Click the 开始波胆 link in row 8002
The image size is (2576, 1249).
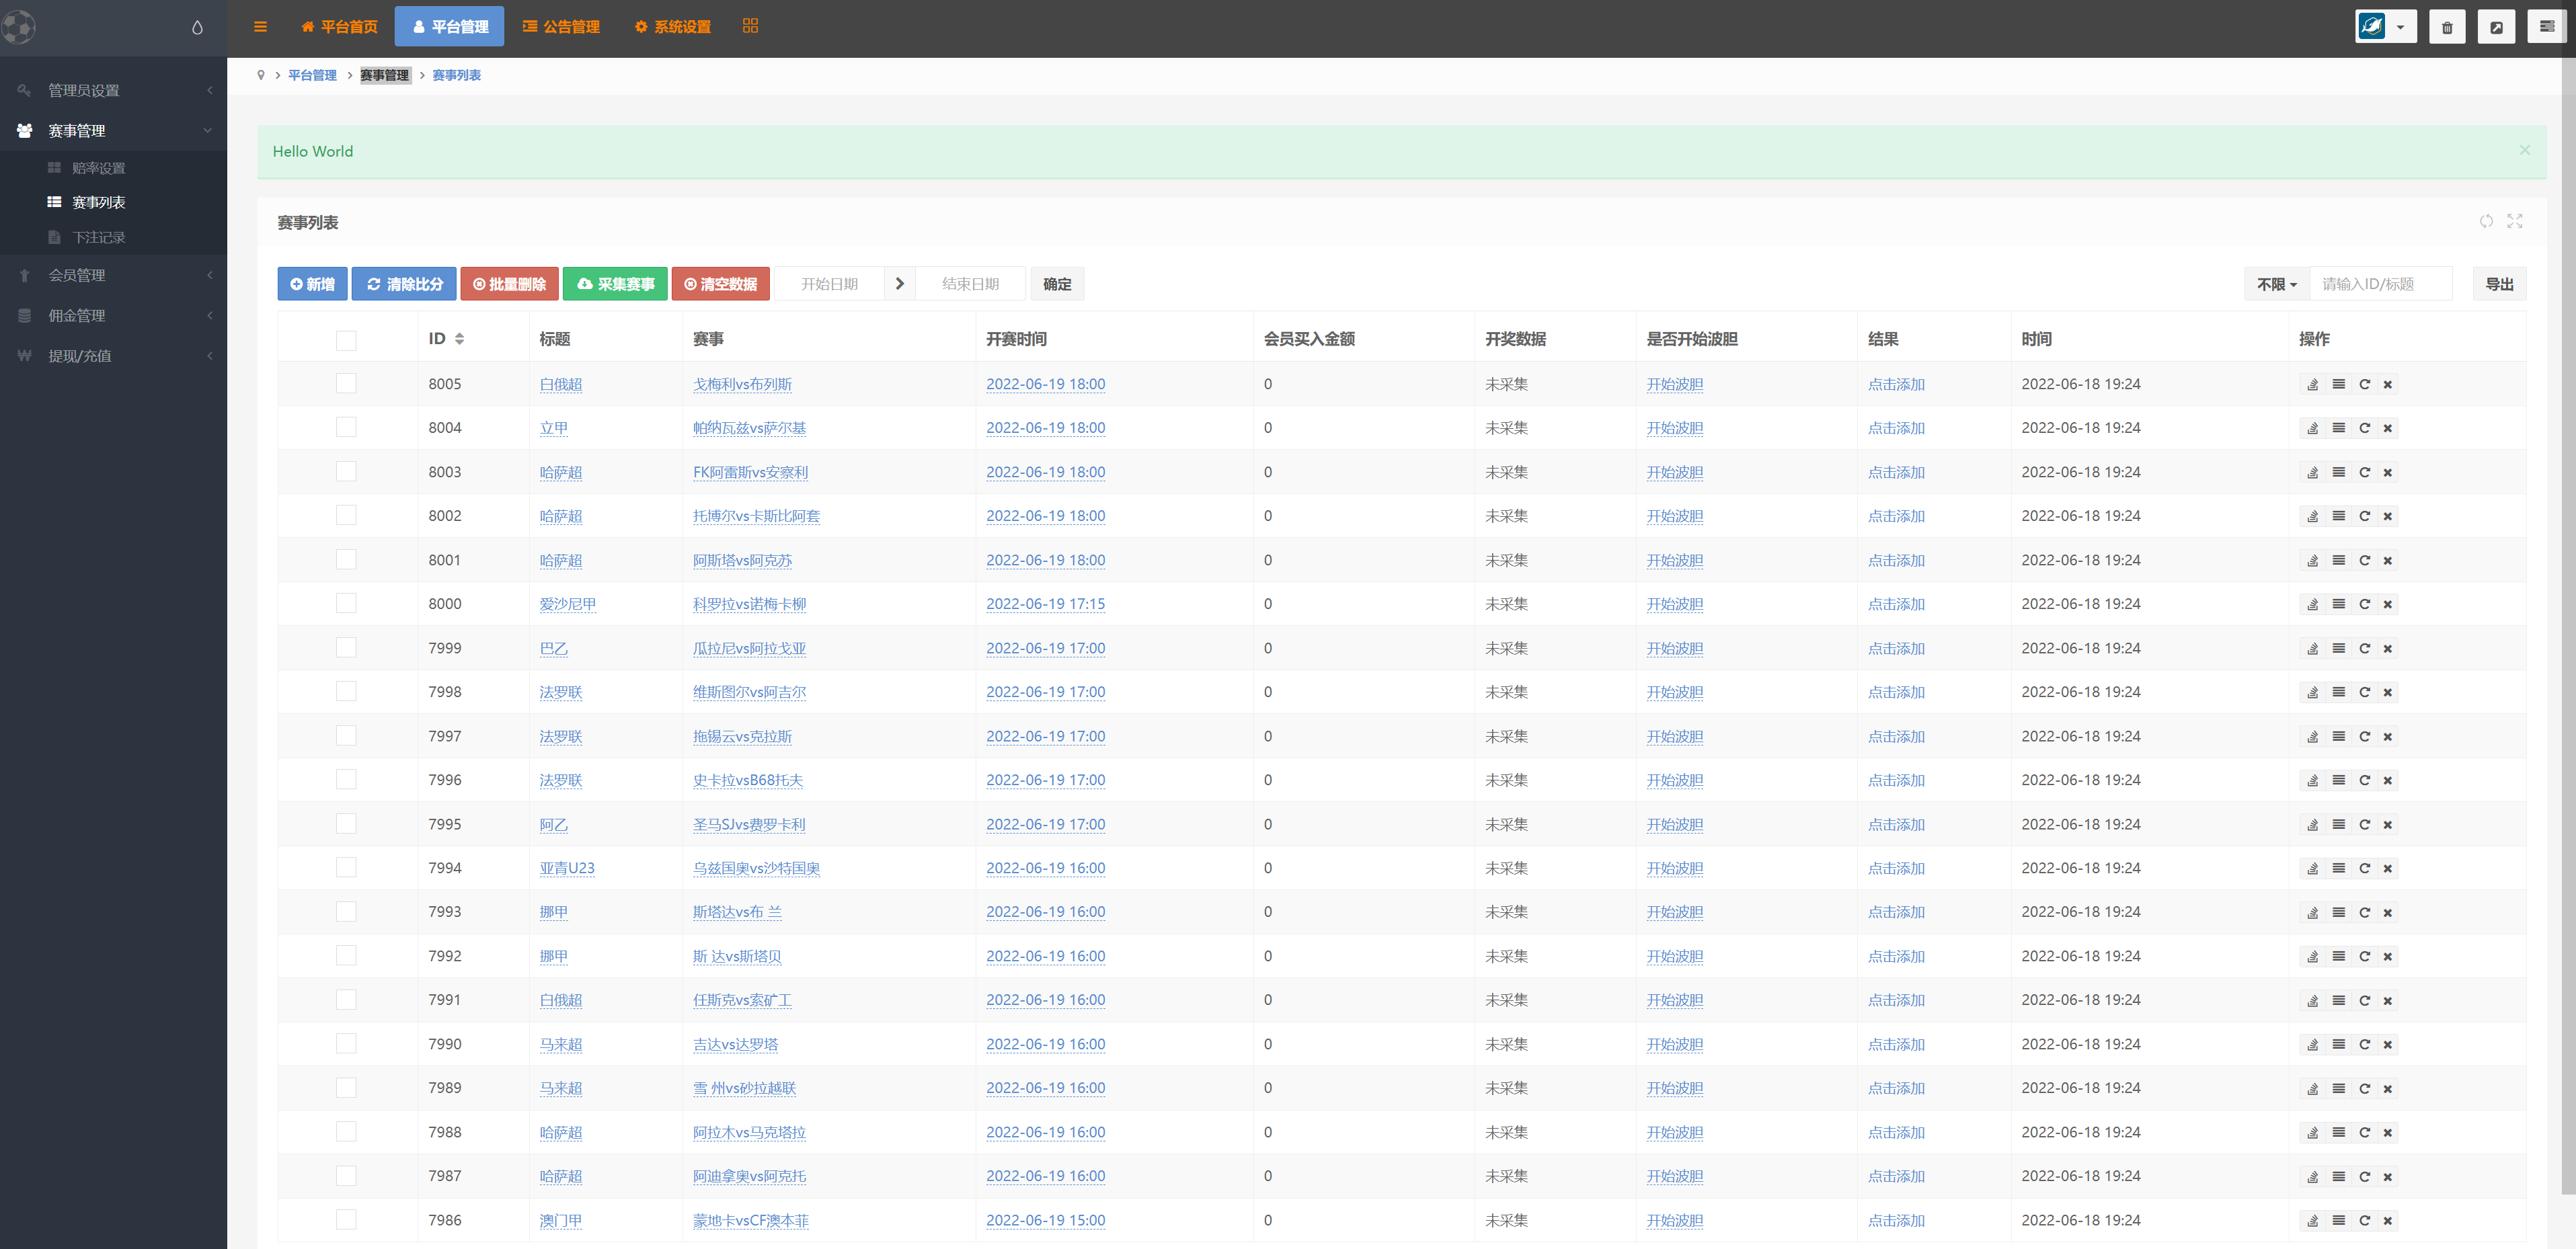[x=1674, y=516]
